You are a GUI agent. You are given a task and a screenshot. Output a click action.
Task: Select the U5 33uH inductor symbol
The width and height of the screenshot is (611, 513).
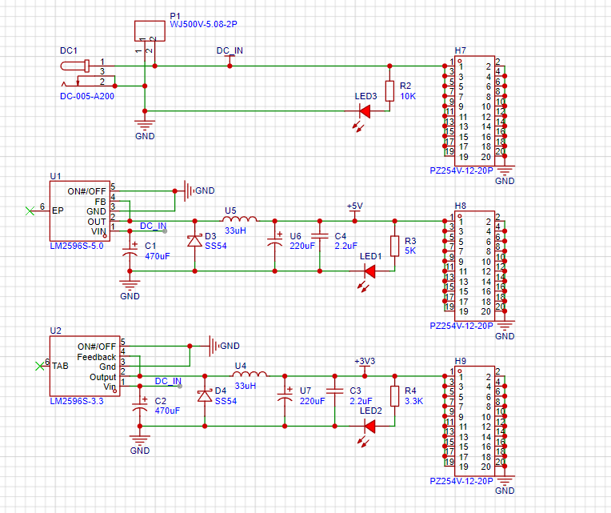[238, 219]
